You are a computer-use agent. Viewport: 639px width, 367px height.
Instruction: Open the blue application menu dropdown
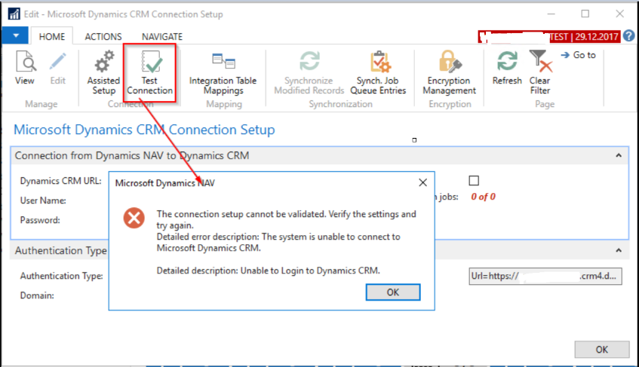coord(15,35)
